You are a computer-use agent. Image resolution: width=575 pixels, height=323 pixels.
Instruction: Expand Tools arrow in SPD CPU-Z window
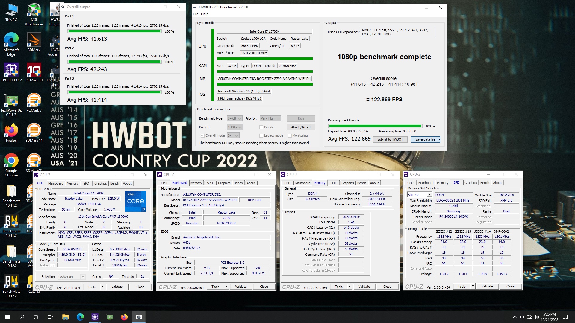473,286
